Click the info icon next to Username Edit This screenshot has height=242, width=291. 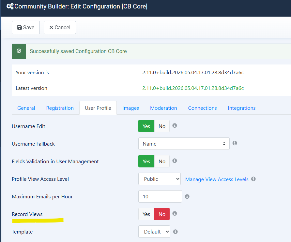175,125
